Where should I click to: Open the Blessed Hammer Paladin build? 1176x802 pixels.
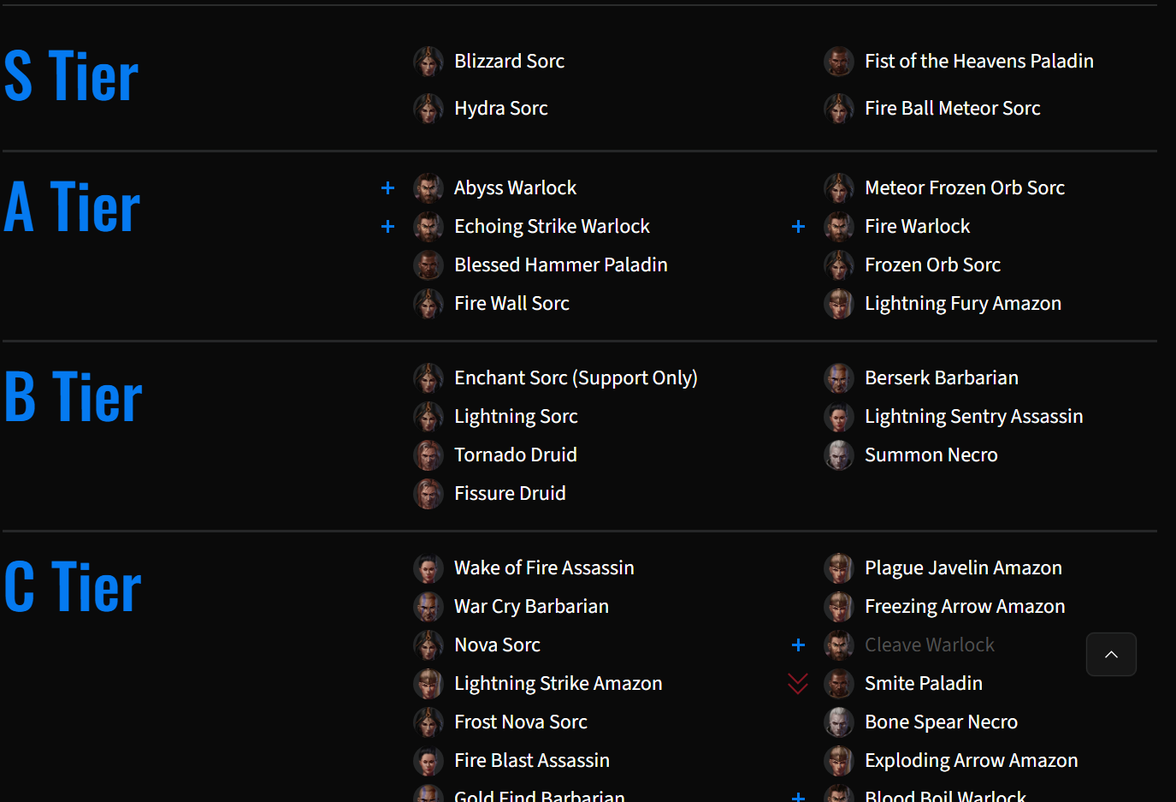(x=561, y=265)
